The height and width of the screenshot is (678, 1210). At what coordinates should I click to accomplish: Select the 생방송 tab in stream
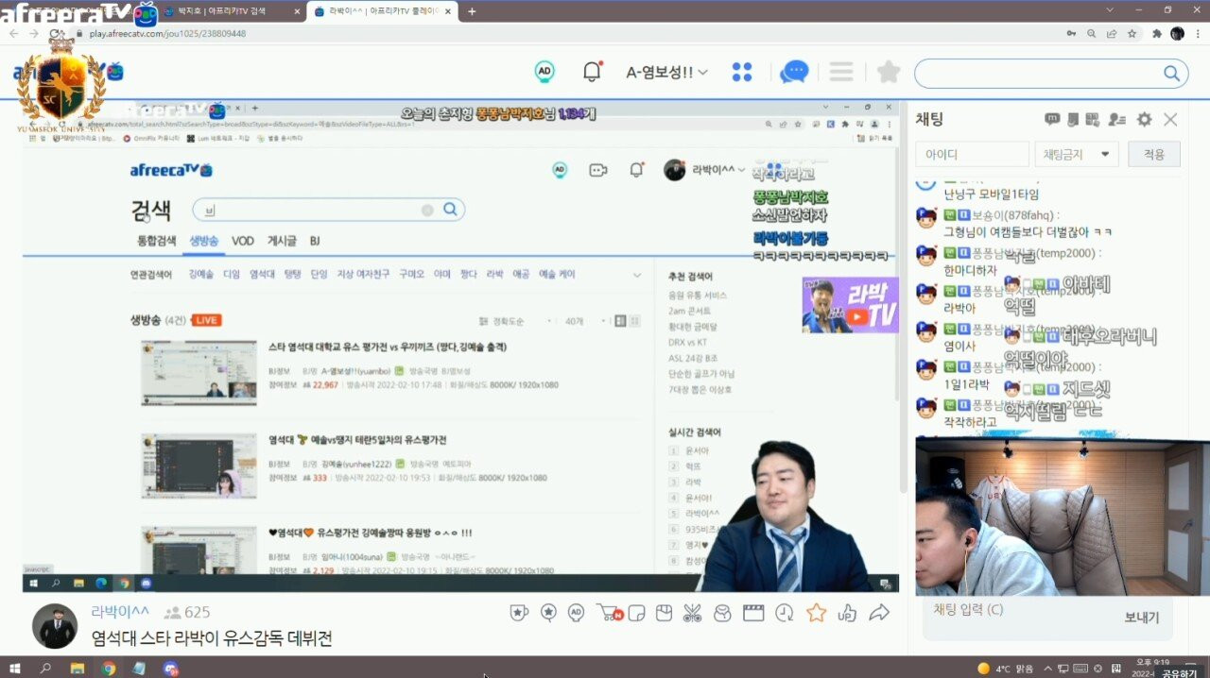203,241
